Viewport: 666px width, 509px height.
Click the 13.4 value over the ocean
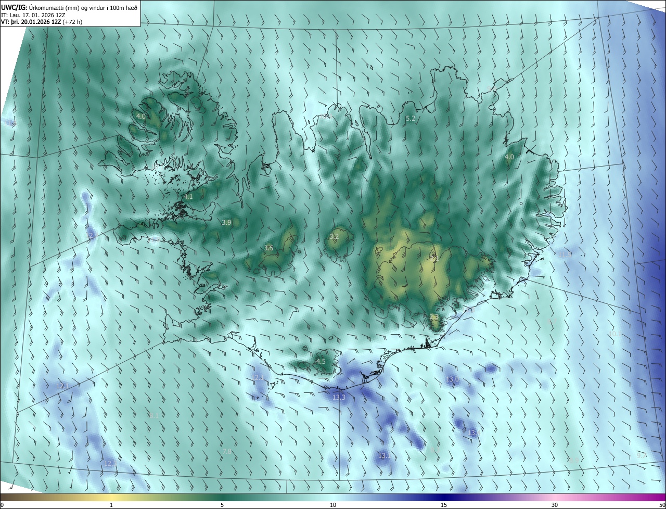pyautogui.click(x=474, y=433)
